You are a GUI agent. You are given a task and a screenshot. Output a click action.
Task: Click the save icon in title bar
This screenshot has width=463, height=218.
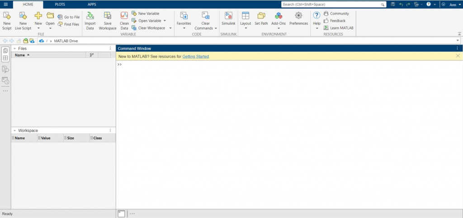click(x=393, y=5)
